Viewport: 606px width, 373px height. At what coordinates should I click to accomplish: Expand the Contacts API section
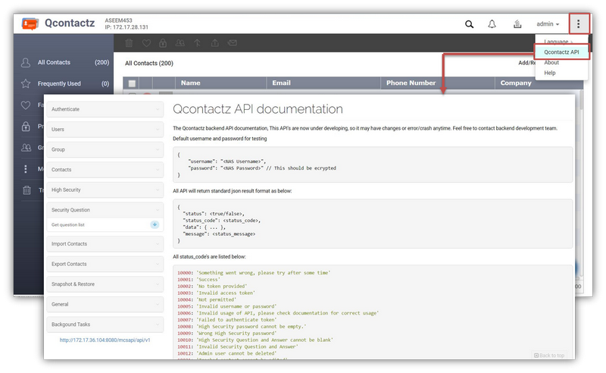point(105,170)
